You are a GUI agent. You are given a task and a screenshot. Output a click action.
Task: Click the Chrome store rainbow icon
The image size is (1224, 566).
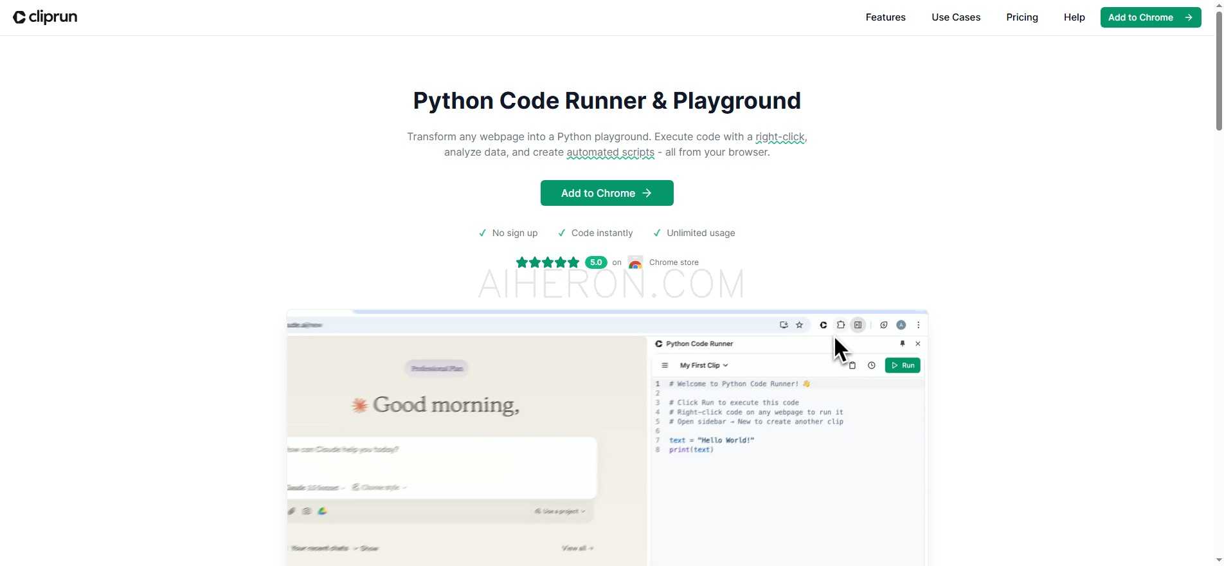tap(635, 262)
